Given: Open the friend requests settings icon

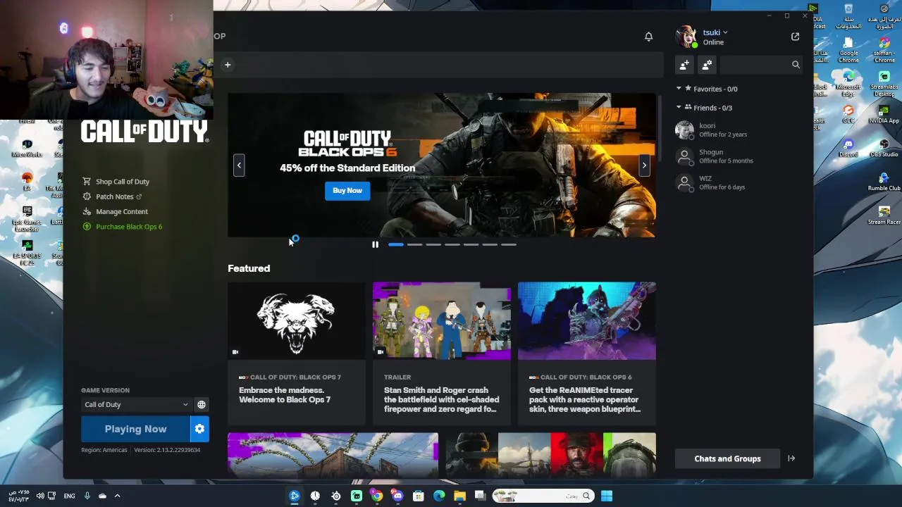Looking at the screenshot, I should pyautogui.click(x=707, y=65).
